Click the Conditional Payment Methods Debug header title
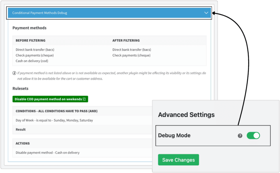Image resolution: width=280 pixels, height=173 pixels. pos(40,13)
